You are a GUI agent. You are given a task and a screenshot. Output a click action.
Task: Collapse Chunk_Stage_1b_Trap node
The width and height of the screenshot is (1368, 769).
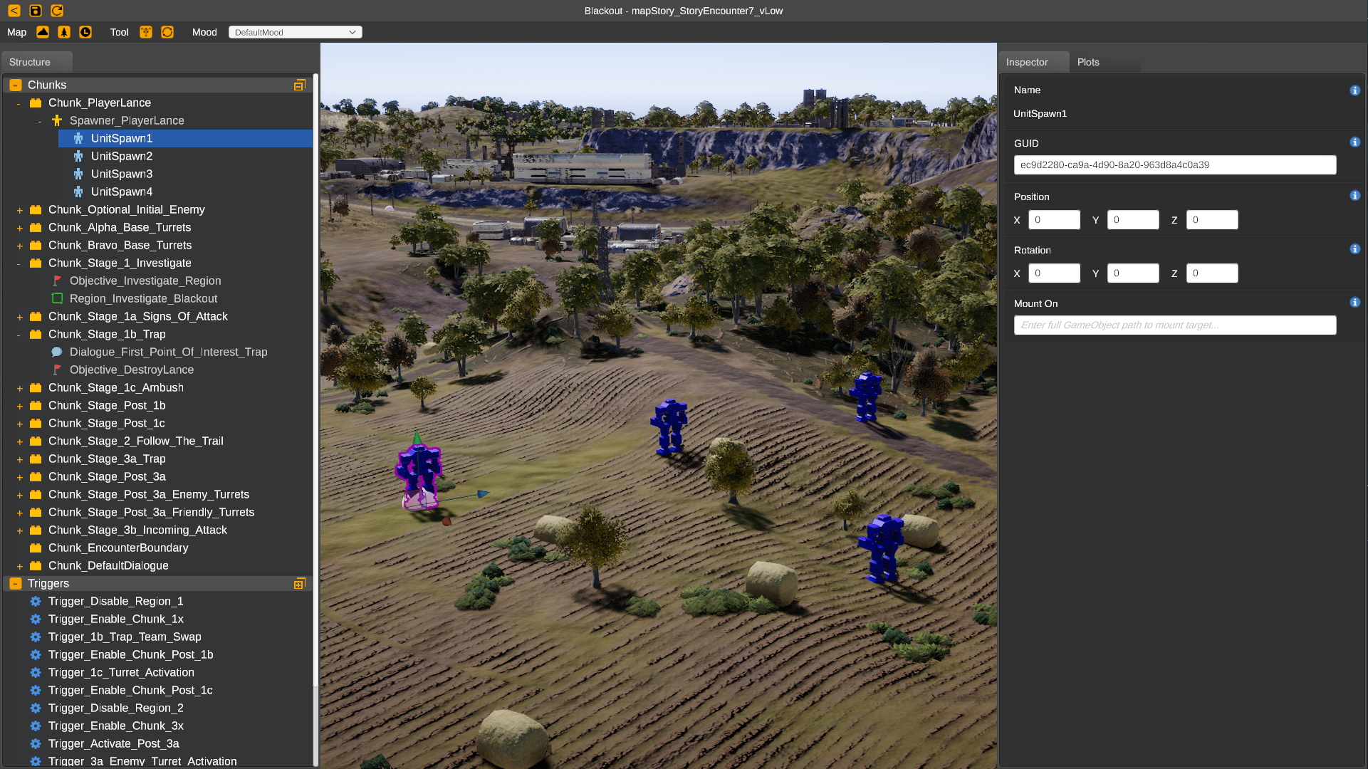(19, 335)
